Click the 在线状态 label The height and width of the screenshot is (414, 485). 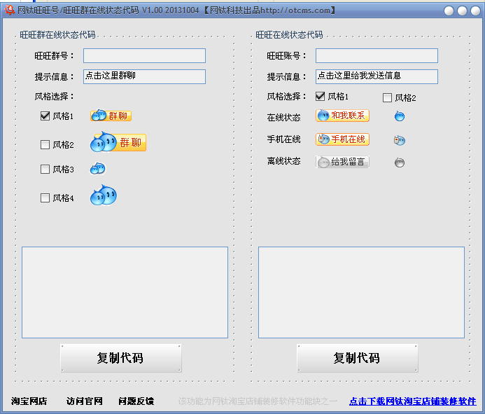(x=283, y=118)
